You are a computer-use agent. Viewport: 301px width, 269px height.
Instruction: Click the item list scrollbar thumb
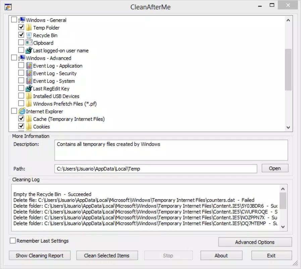[x=288, y=70]
